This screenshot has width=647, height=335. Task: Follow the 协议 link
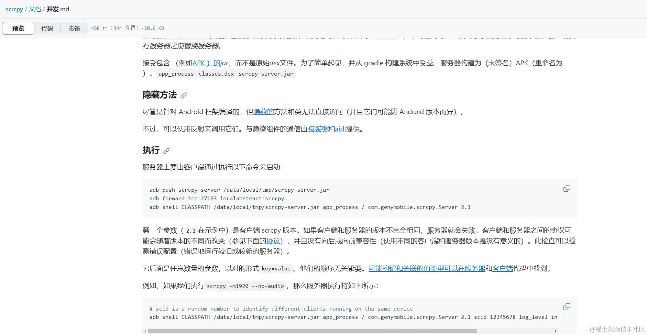(x=273, y=241)
